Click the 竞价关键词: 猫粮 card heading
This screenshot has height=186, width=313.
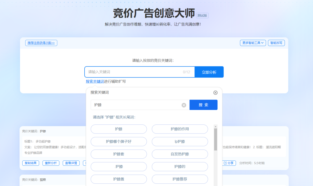[34, 180]
